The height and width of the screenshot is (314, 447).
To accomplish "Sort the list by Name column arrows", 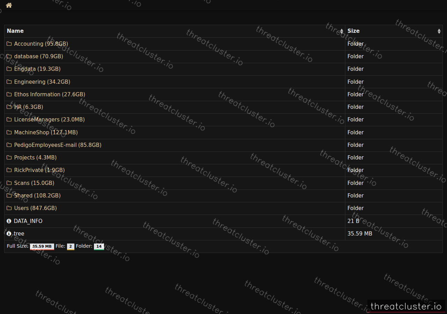I will coord(342,31).
